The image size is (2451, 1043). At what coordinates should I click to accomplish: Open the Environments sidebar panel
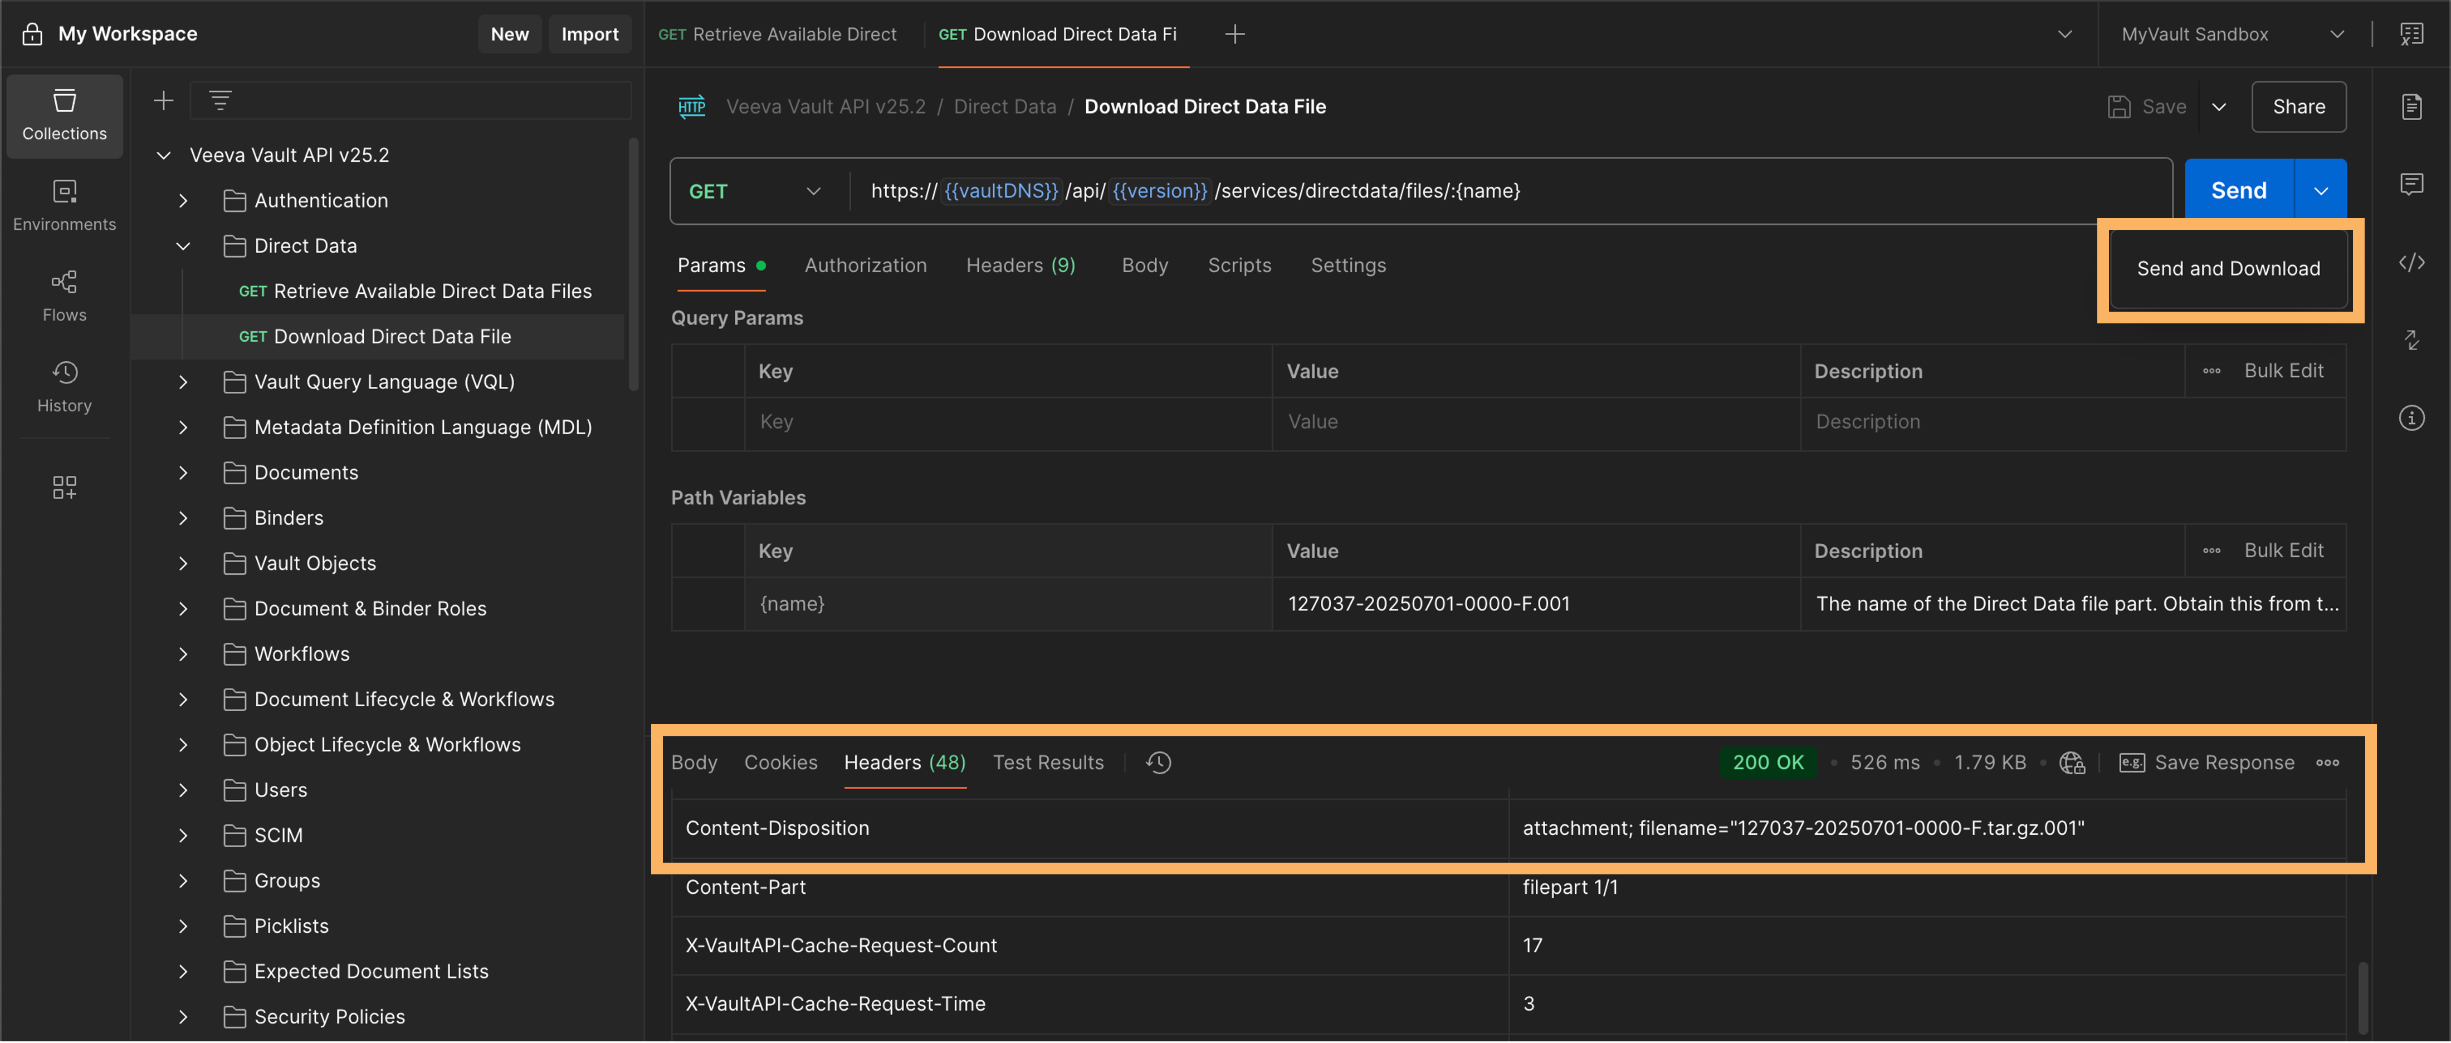[x=64, y=204]
